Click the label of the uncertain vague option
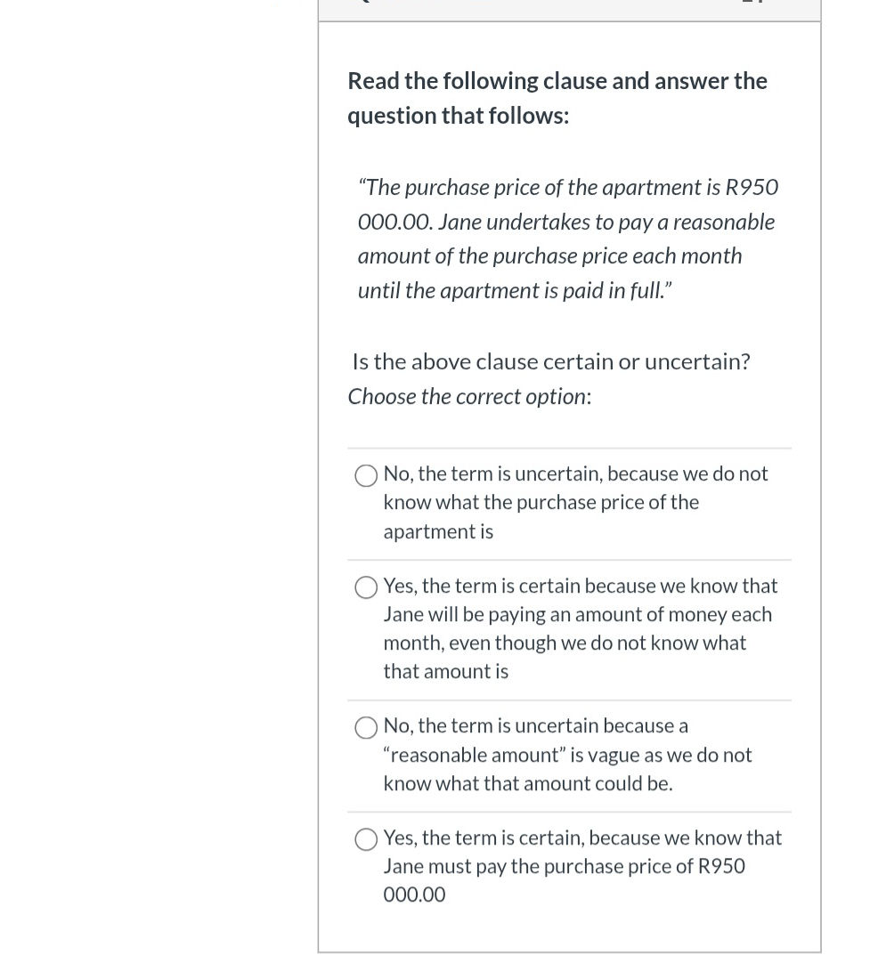Image resolution: width=870 pixels, height=963 pixels. [x=567, y=754]
